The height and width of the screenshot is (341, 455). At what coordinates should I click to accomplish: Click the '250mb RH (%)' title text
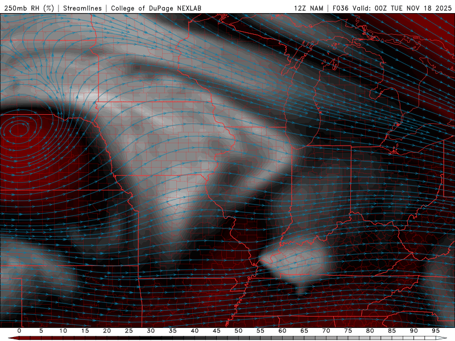[x=29, y=8]
